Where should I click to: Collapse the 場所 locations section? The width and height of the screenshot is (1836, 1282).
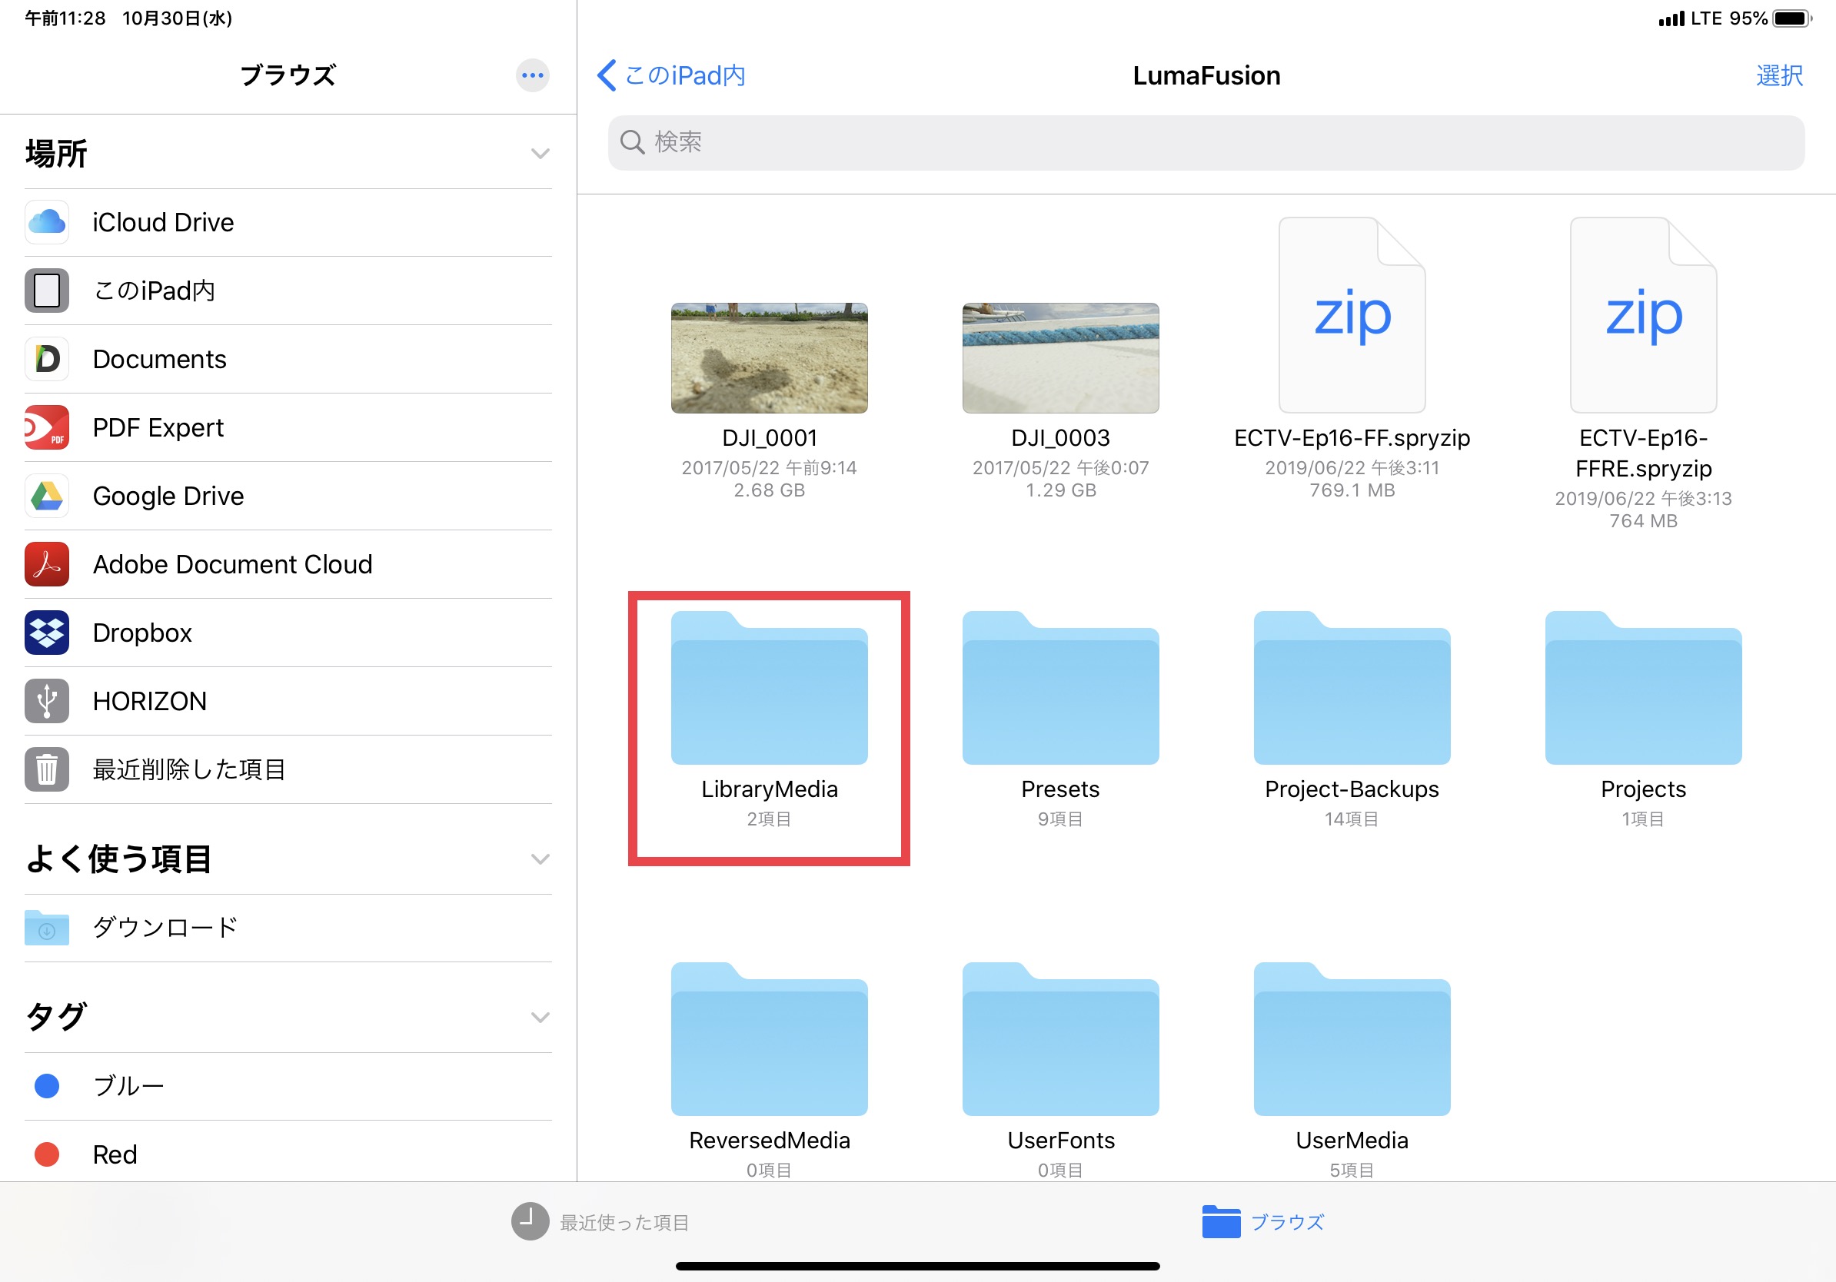[540, 154]
